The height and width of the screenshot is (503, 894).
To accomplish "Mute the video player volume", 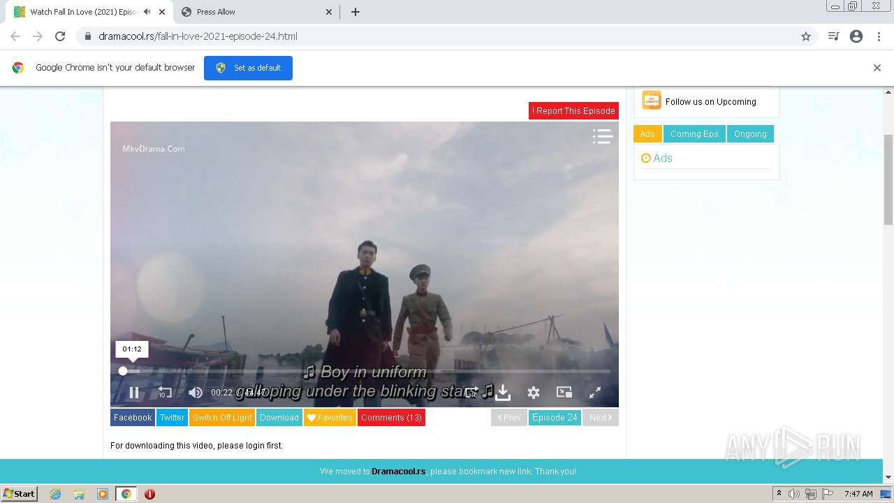I will coord(196,393).
